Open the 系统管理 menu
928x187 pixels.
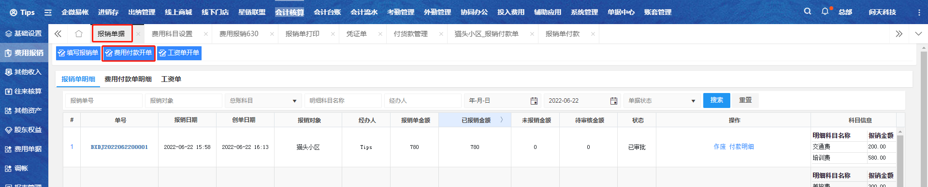point(584,12)
